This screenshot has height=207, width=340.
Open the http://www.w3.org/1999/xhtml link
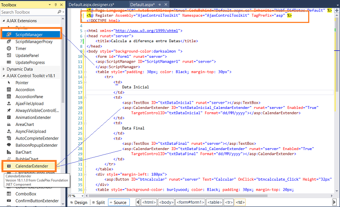(x=147, y=31)
